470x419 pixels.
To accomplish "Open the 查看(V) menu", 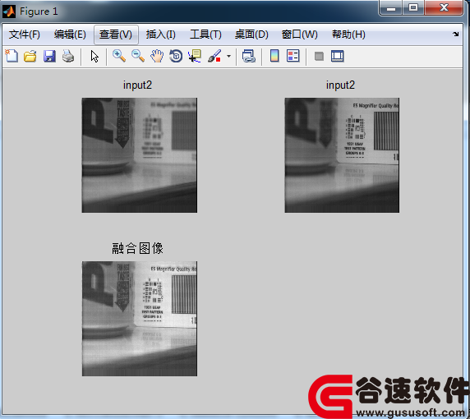I will point(116,35).
